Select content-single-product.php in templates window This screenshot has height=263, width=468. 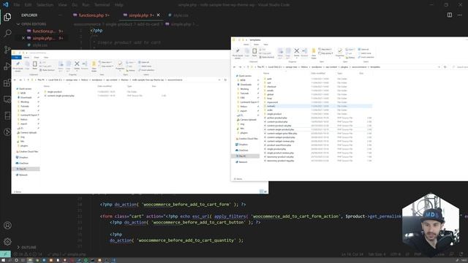coord(280,130)
